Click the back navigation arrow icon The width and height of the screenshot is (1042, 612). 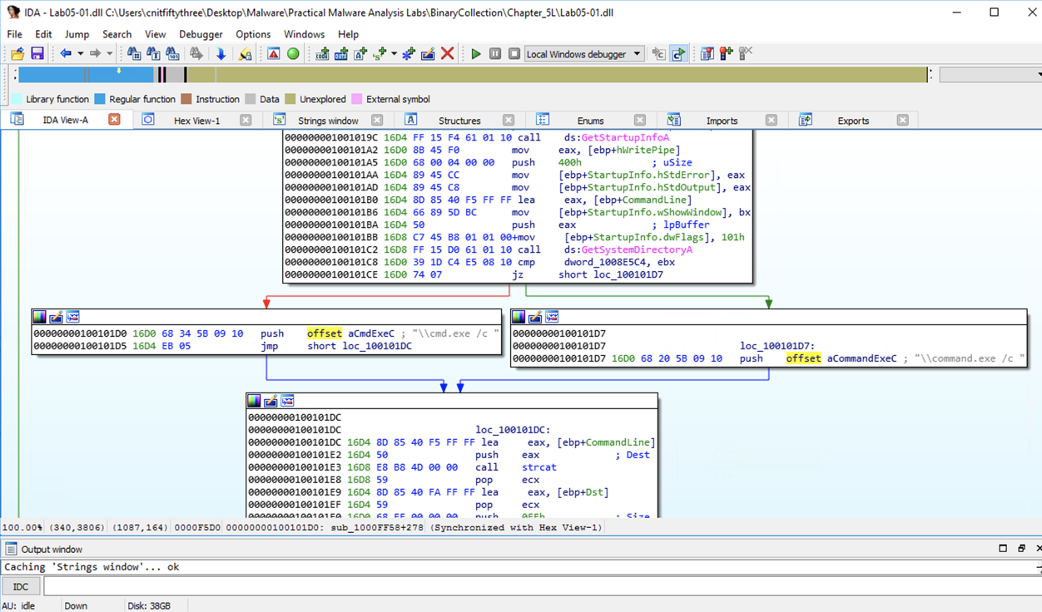(66, 54)
